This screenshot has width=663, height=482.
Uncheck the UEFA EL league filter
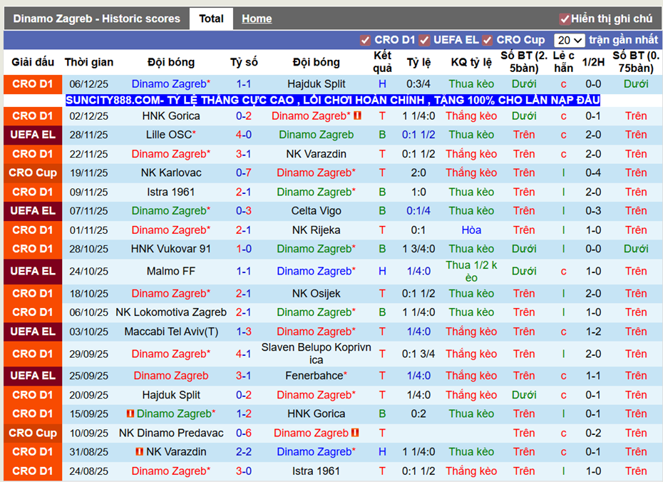pos(424,40)
